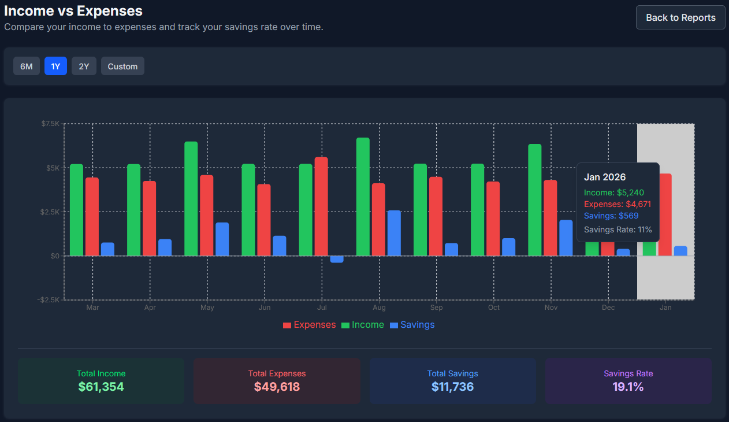Click the green Income legend swatch

pyautogui.click(x=345, y=325)
